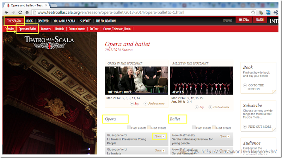Screen dimensions: 282x158
Task: Open YOU AND LA SCALA menu
Action: (64, 21)
